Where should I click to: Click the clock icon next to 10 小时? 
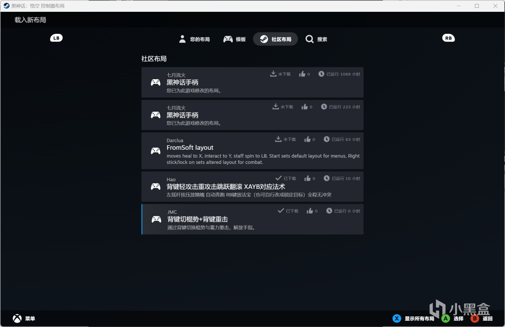[x=327, y=178]
